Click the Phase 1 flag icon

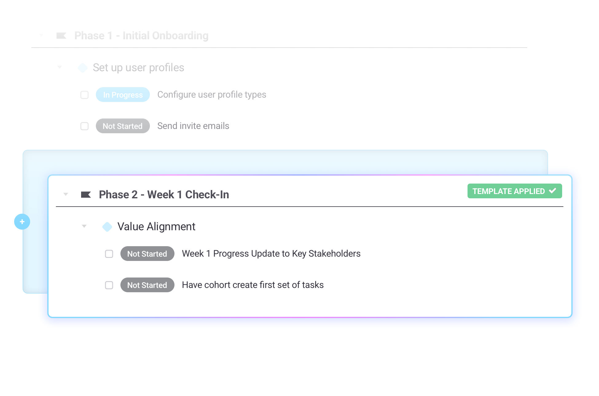pos(61,36)
